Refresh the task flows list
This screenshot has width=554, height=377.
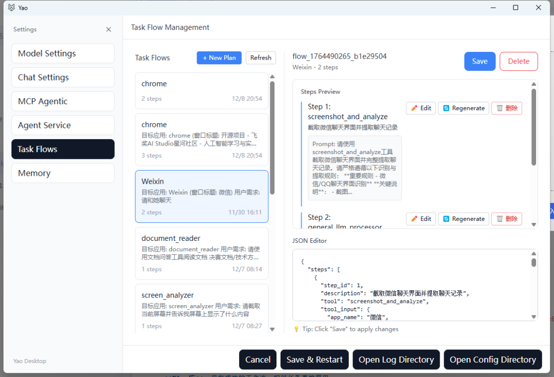(x=261, y=58)
